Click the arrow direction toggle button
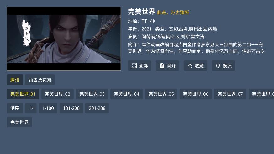Image resolution: width=274 pixels, height=154 pixels. [x=31, y=108]
